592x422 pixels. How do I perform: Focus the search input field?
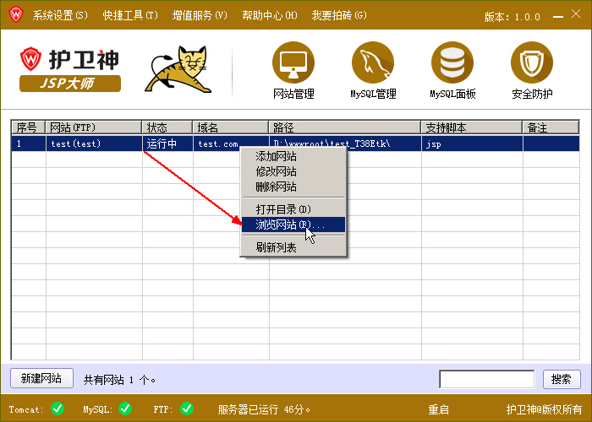pyautogui.click(x=486, y=379)
